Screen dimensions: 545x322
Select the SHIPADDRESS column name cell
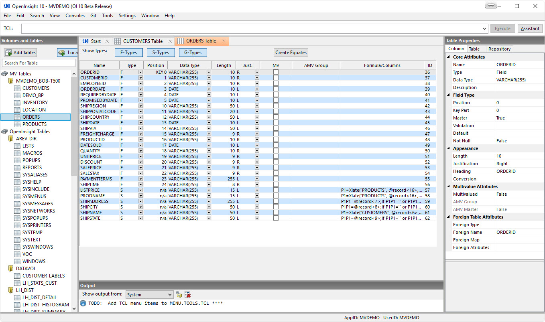[x=100, y=201]
